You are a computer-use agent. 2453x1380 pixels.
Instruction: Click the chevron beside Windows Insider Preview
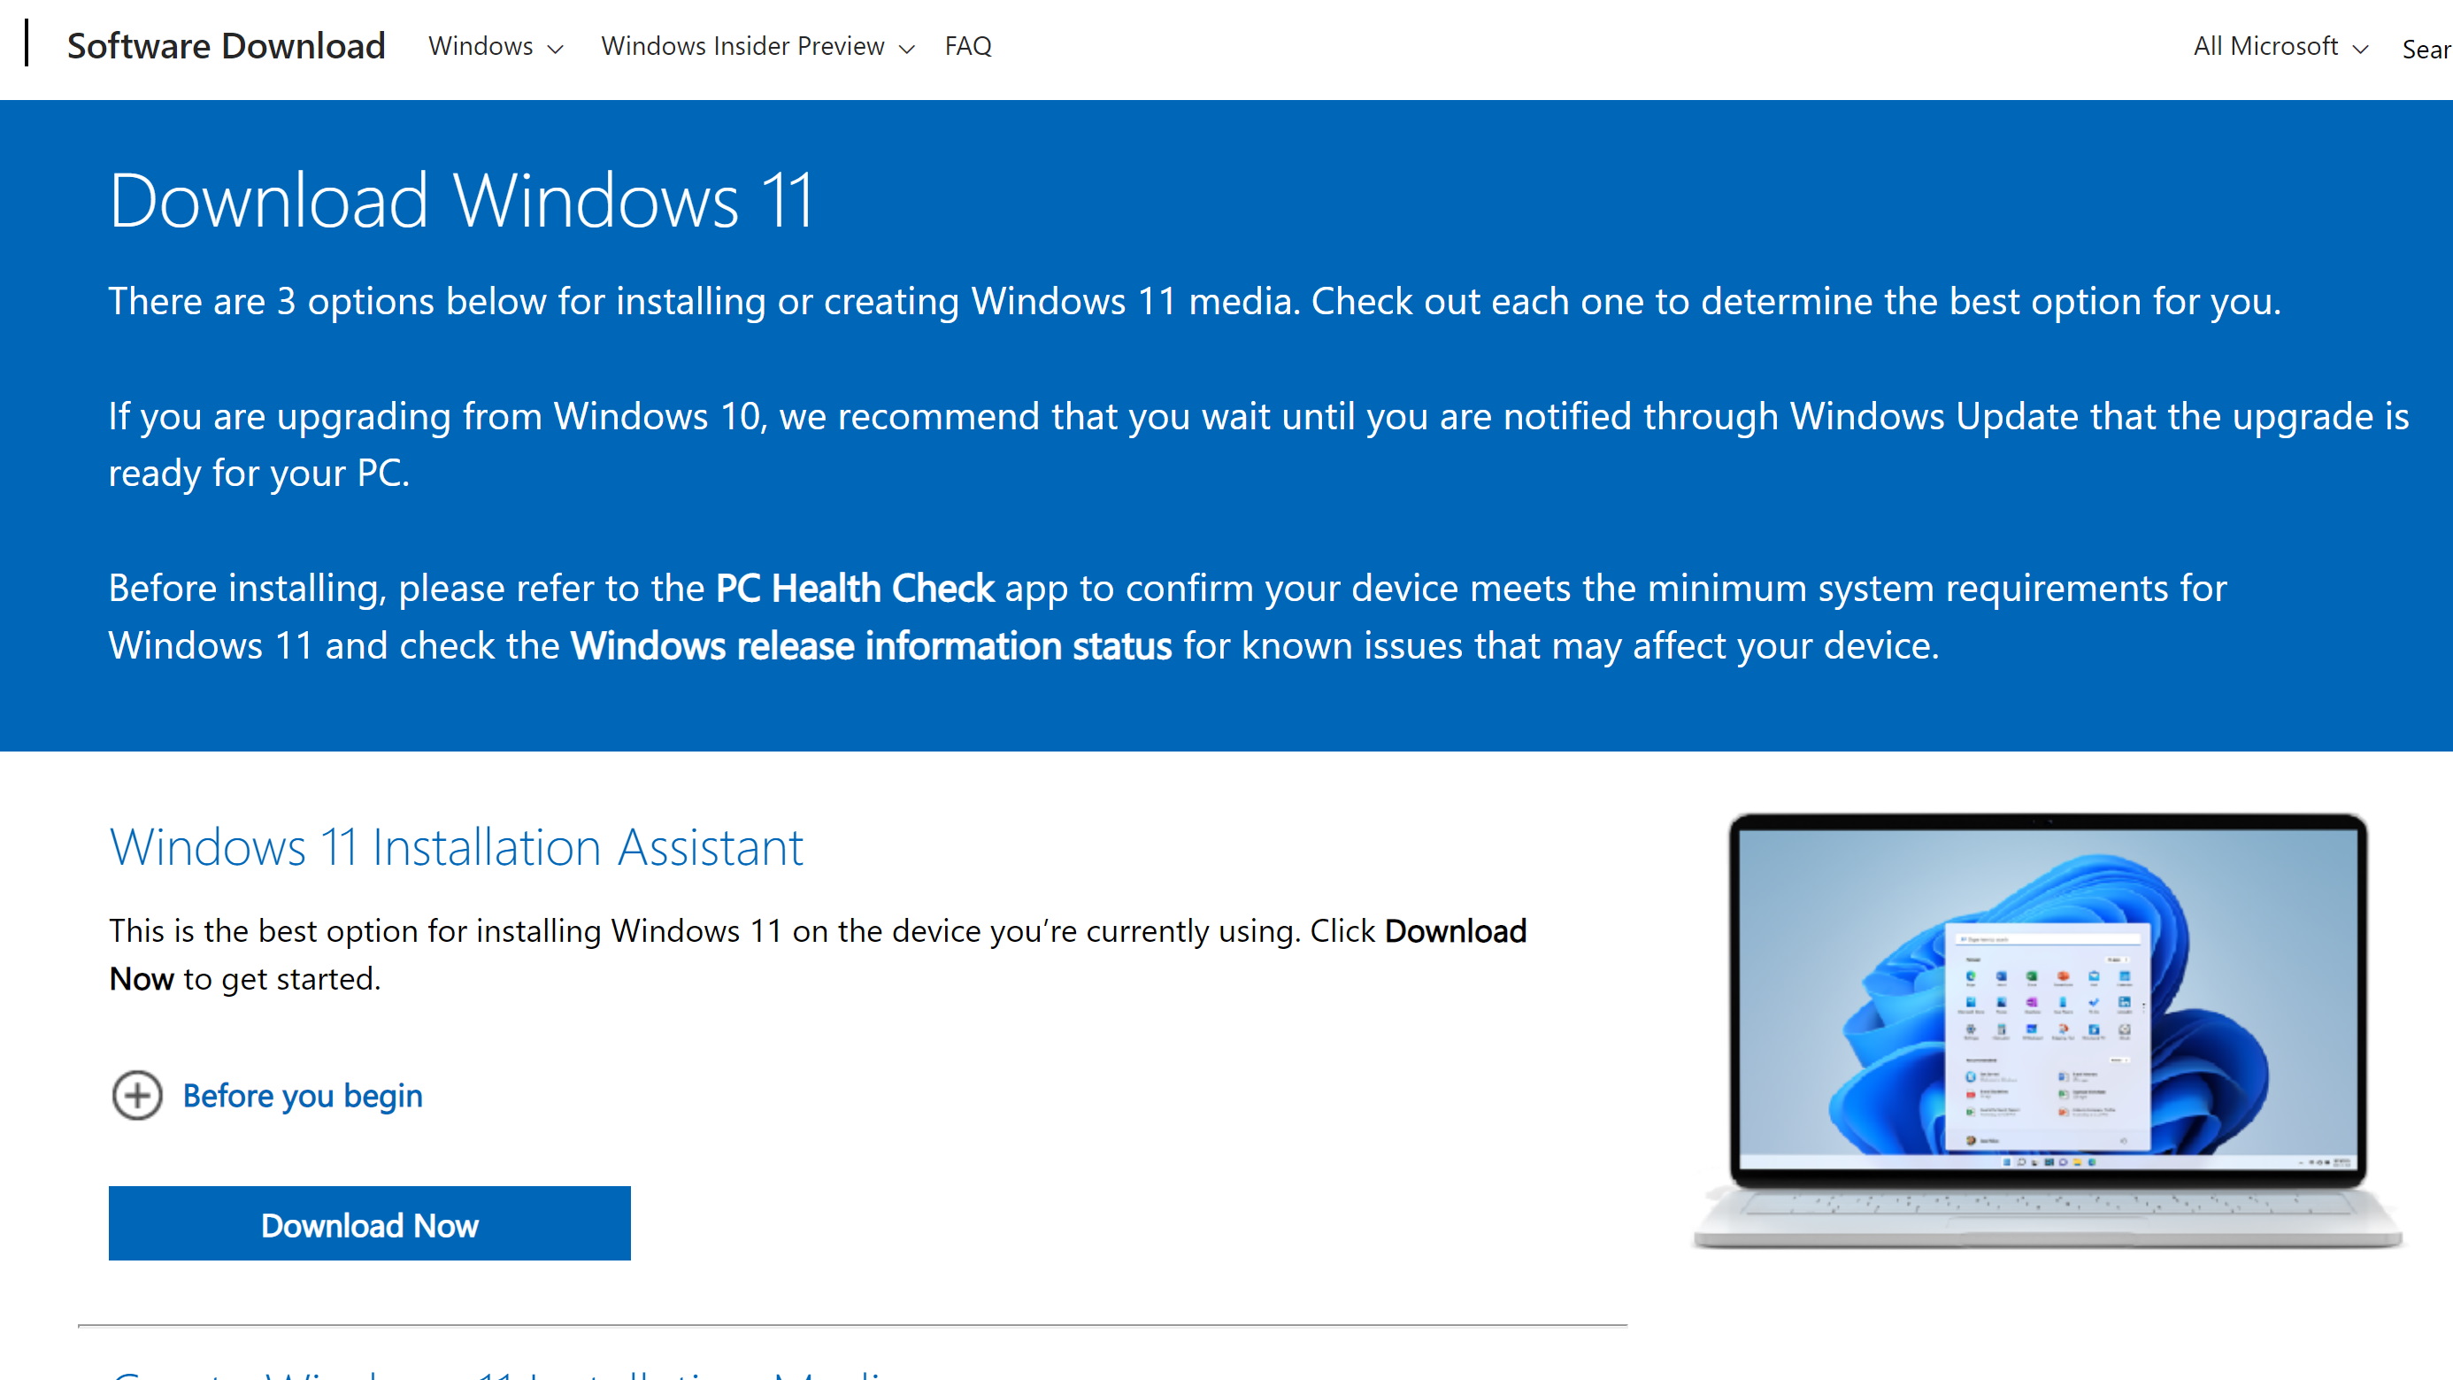906,49
